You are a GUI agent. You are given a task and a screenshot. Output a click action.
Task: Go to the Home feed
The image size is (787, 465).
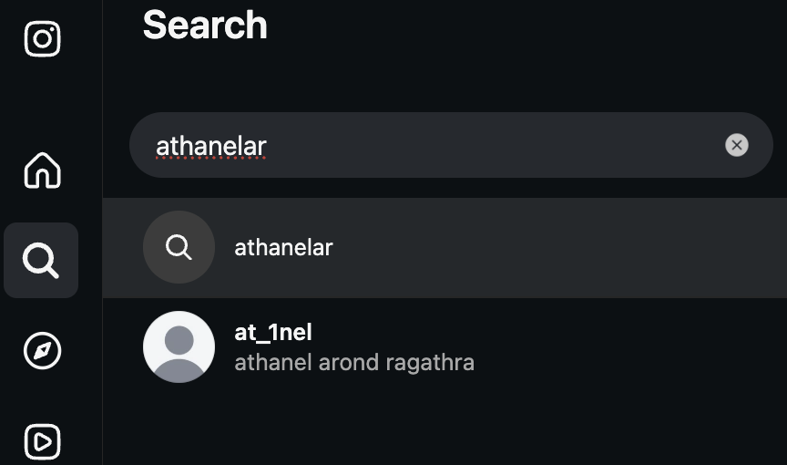[x=42, y=170]
